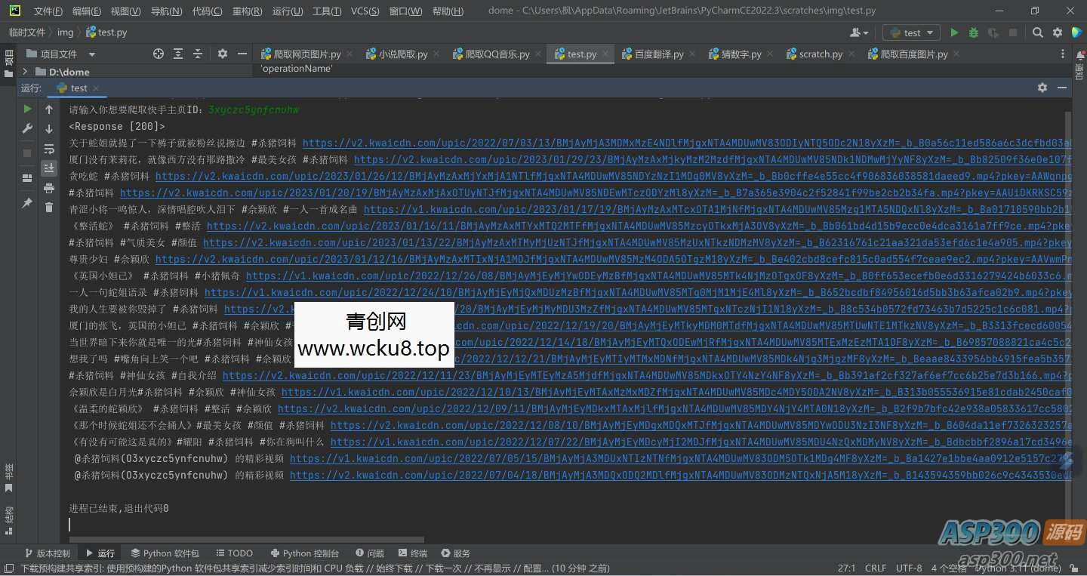This screenshot has height=576, width=1087.
Task: Expand the D:\dome project folder
Action: pos(23,72)
